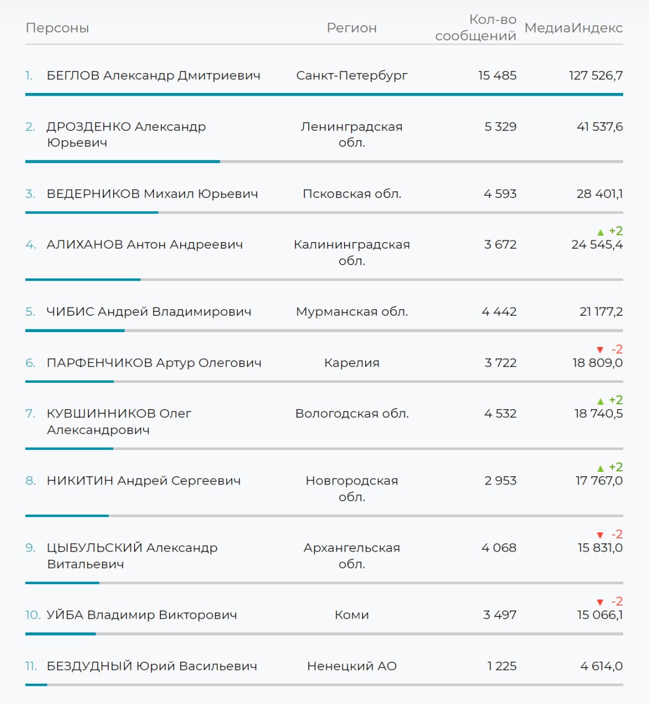649x704 pixels.
Task: Click the Ненецкий АО region cell
Action: (x=352, y=666)
